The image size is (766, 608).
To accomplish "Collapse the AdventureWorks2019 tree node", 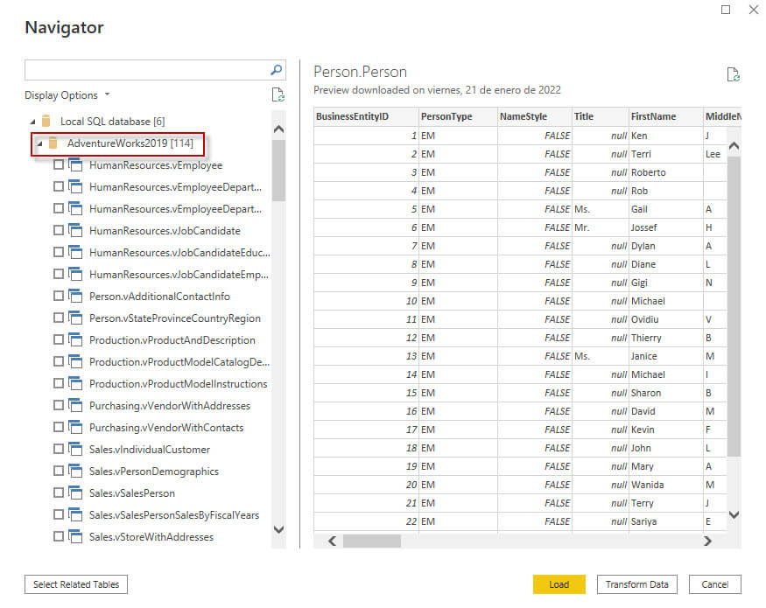I will point(39,143).
